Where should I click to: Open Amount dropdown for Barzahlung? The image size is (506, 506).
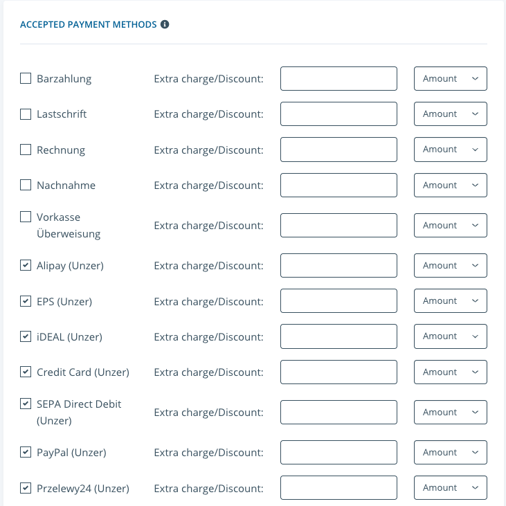pos(450,78)
